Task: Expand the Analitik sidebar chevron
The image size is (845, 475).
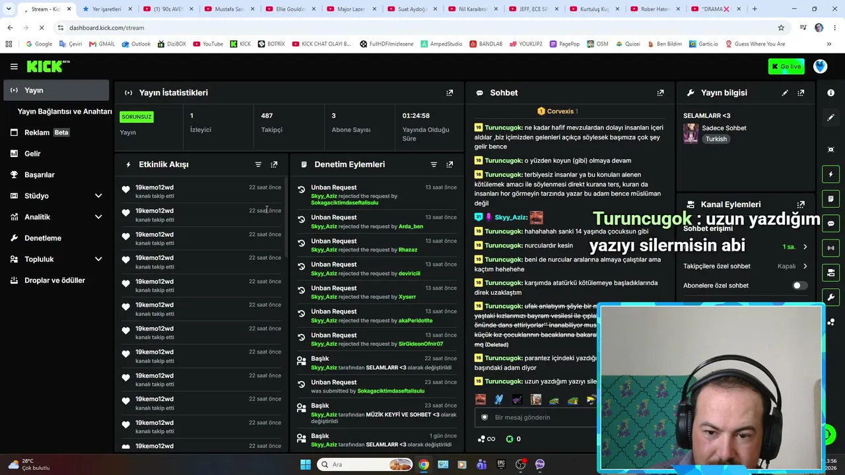Action: click(98, 217)
